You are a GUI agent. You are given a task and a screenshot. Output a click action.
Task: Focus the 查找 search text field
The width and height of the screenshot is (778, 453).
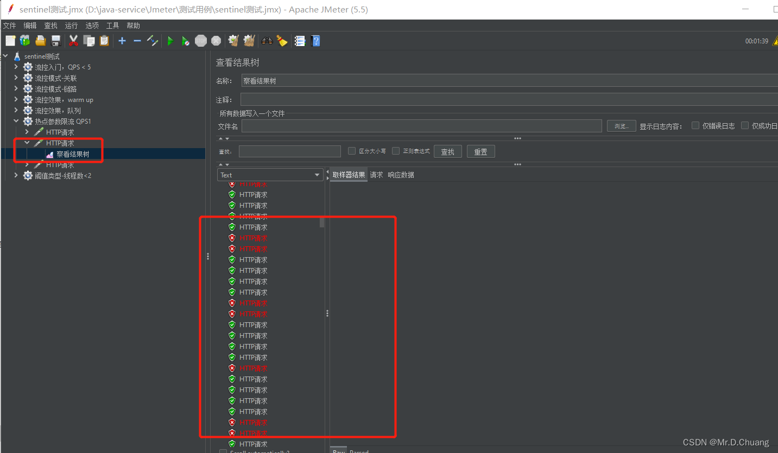pos(290,151)
